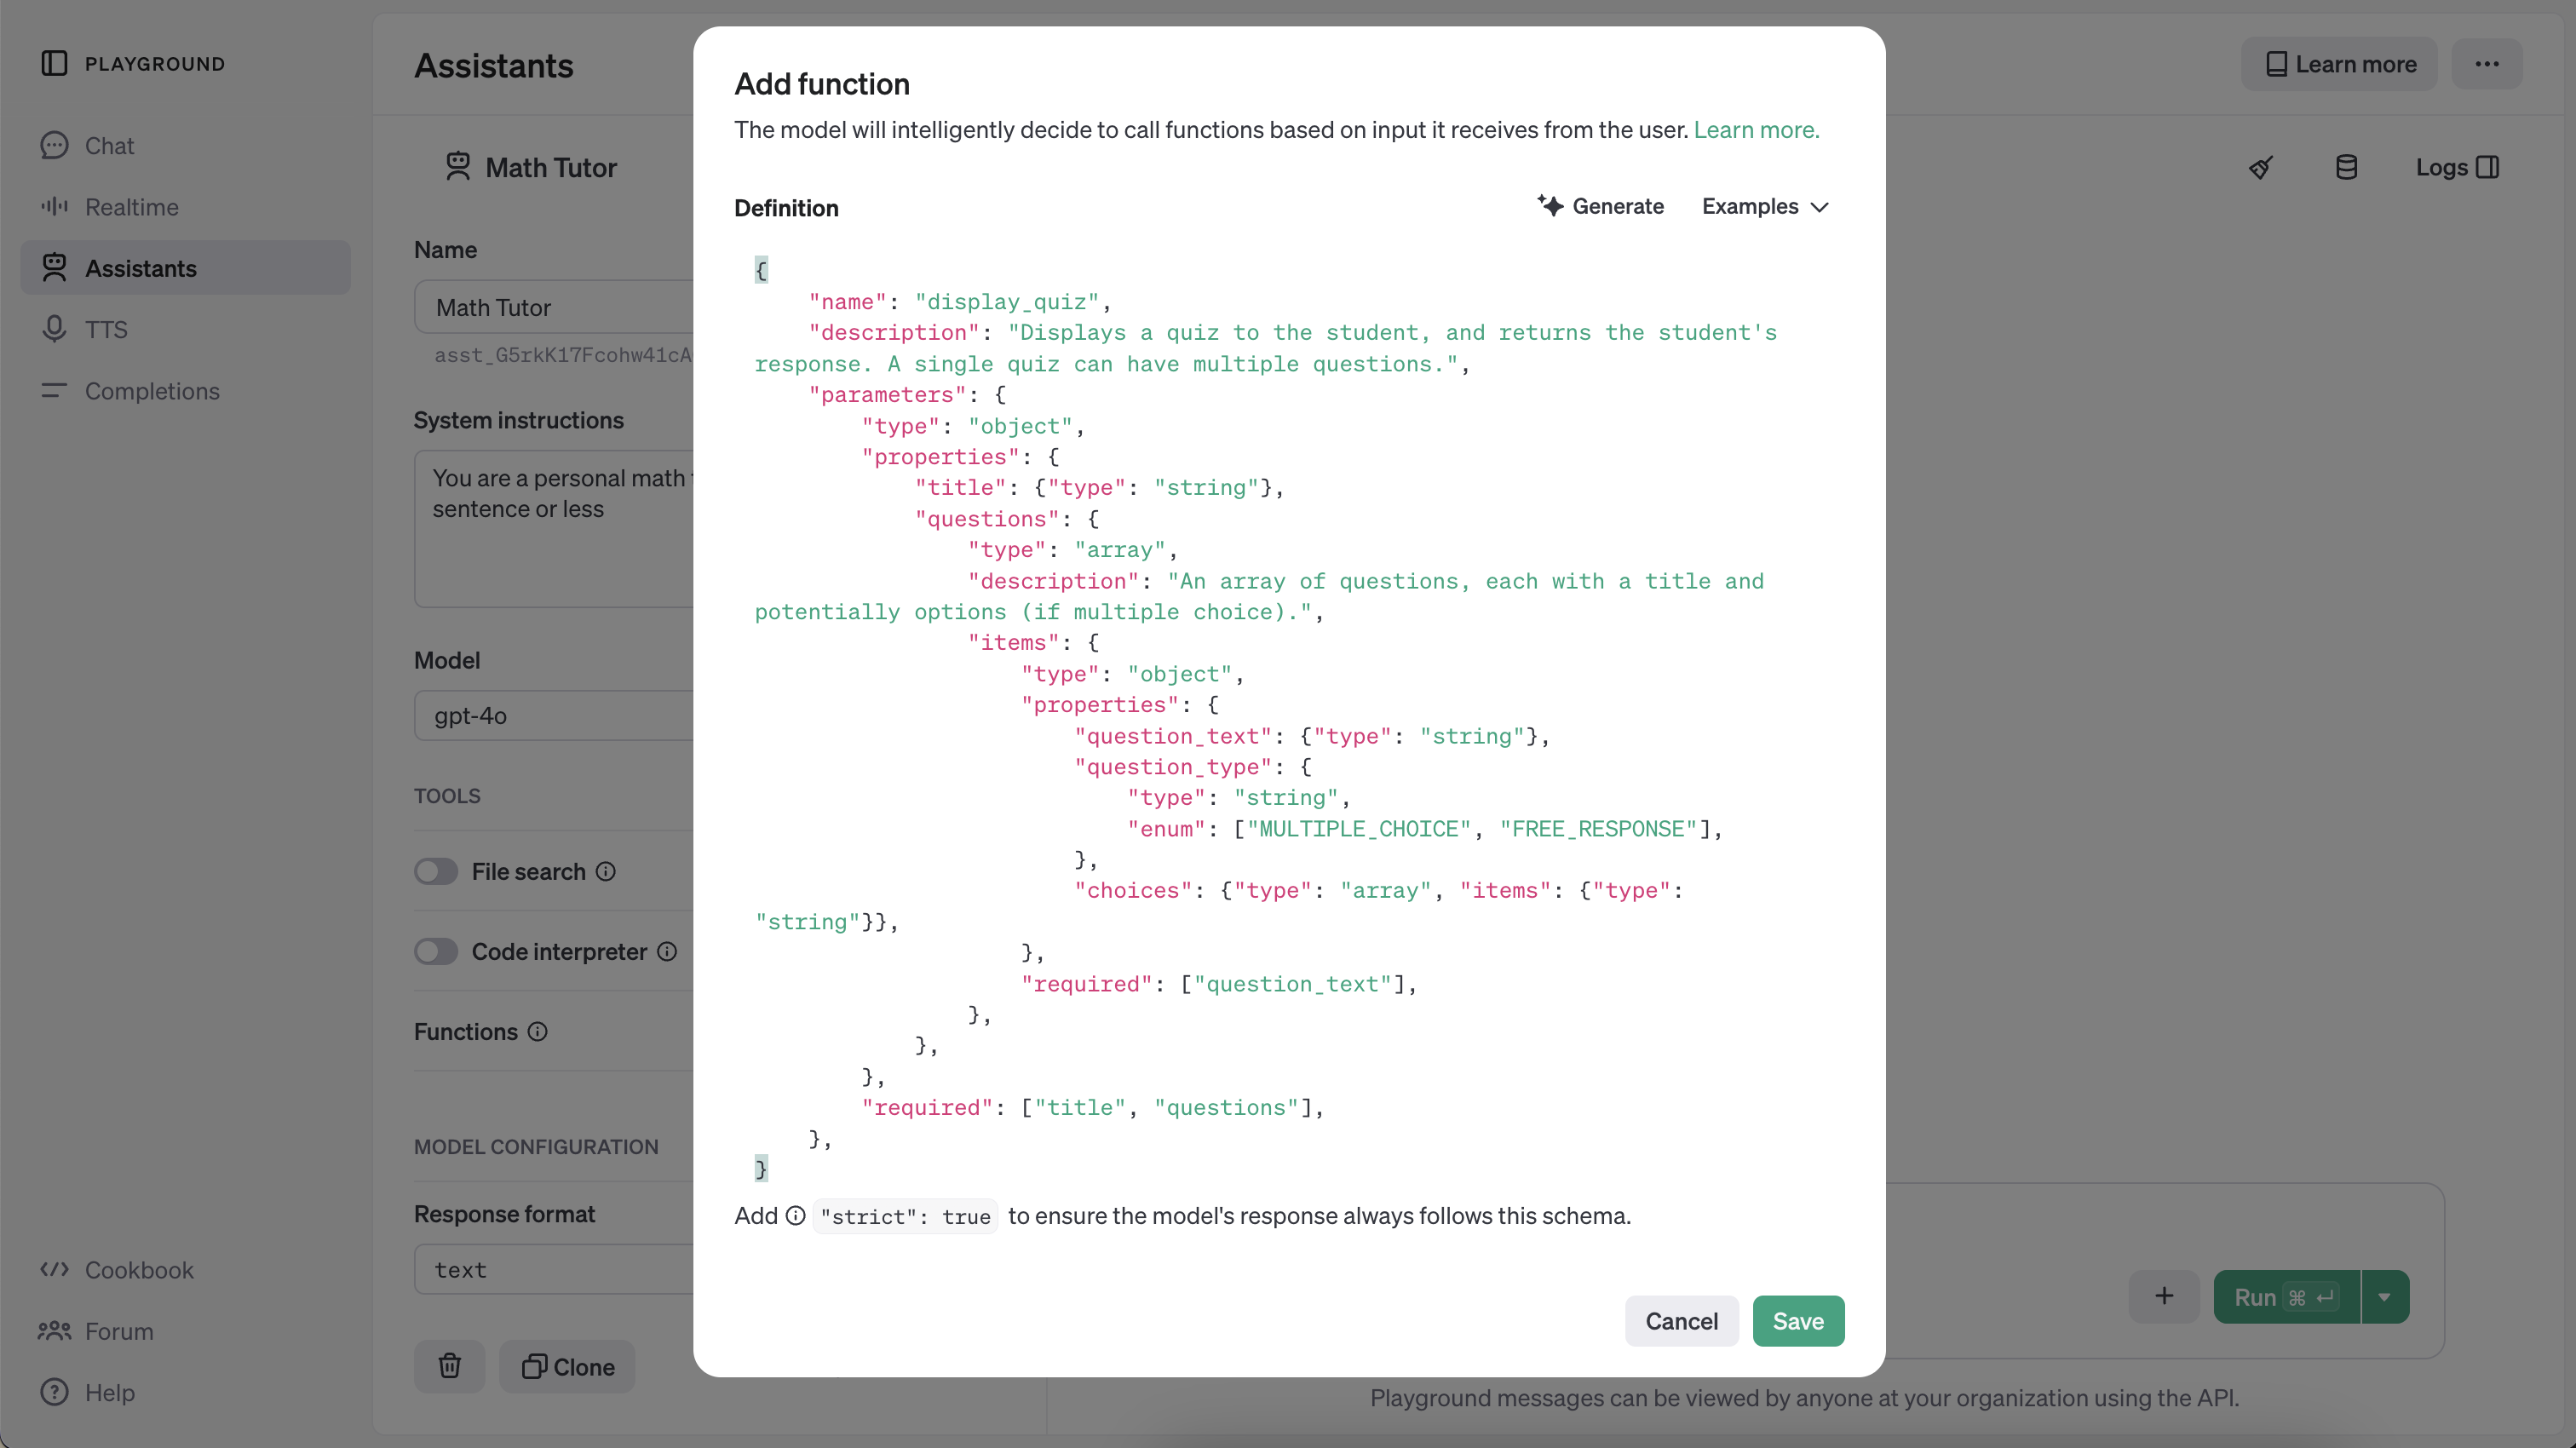Click the thread storage database icon

[2347, 166]
